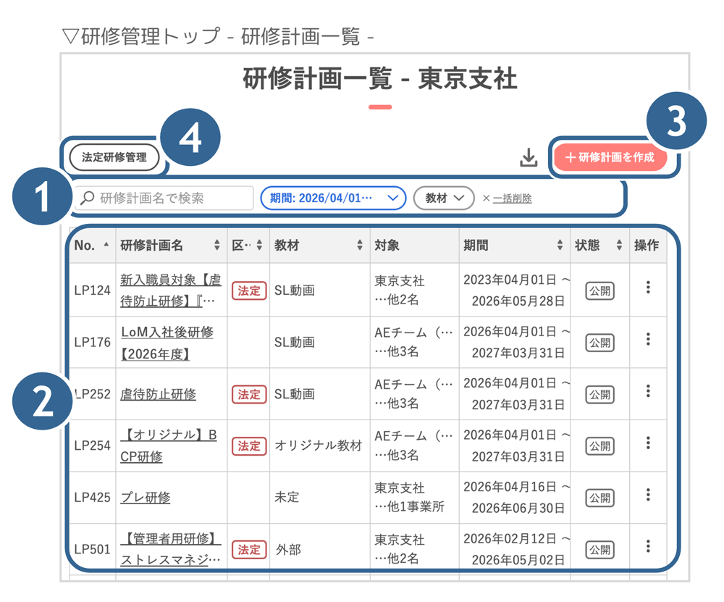Image resolution: width=724 pixels, height=602 pixels.
Task: Click the 法定 tag in row LP501
Action: 249,550
